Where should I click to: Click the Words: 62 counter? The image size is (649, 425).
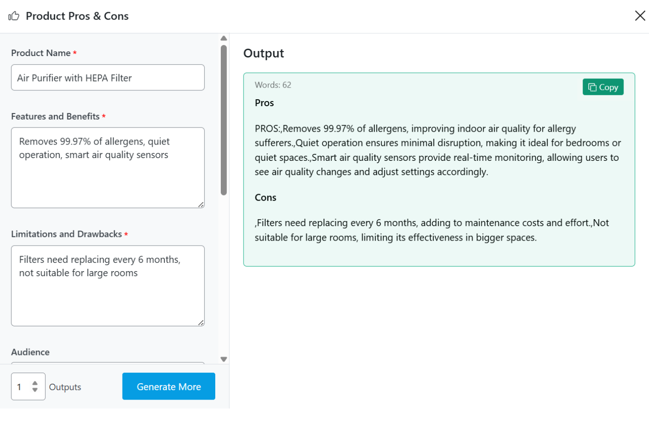pyautogui.click(x=273, y=85)
